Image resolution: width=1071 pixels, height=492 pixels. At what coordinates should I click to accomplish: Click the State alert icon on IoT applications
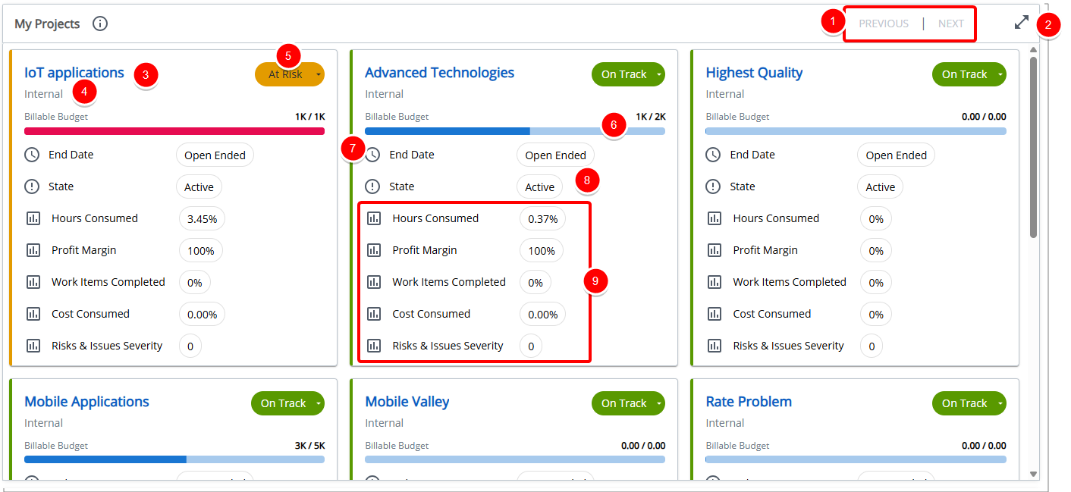[33, 186]
